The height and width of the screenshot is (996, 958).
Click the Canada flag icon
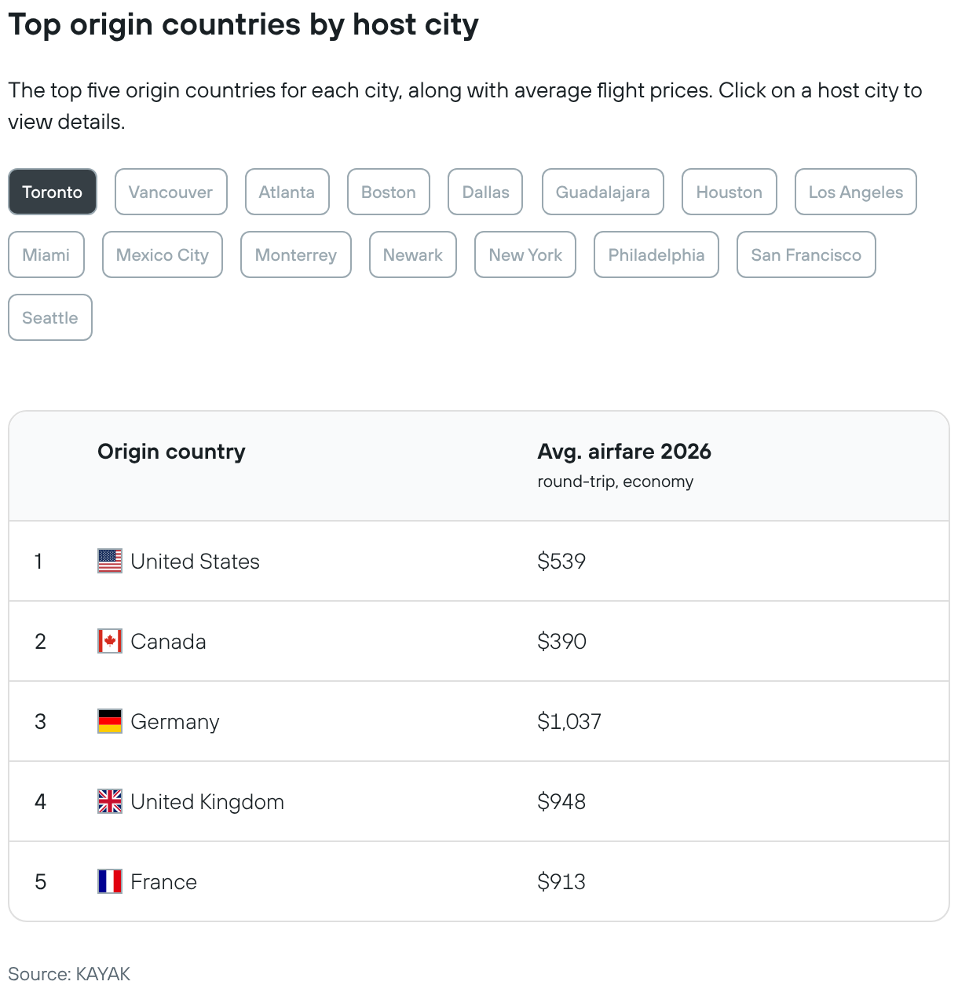[x=110, y=641]
